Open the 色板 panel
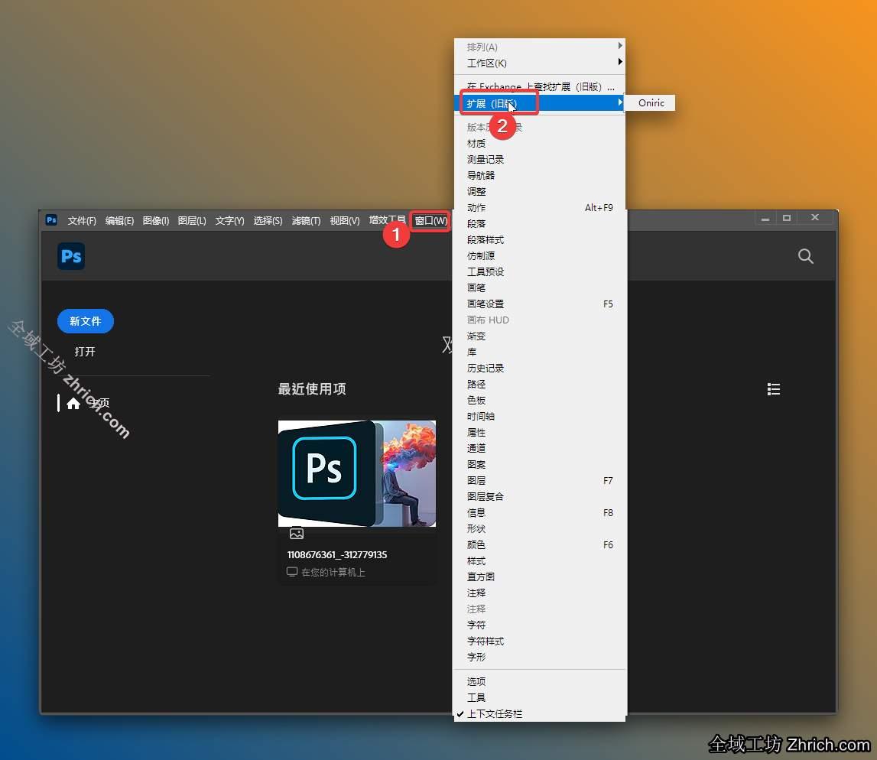877x760 pixels. [x=540, y=401]
